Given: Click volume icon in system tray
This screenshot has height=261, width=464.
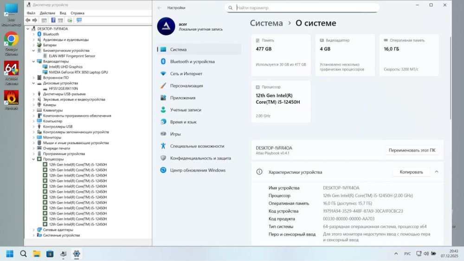Looking at the screenshot, I should (426, 254).
